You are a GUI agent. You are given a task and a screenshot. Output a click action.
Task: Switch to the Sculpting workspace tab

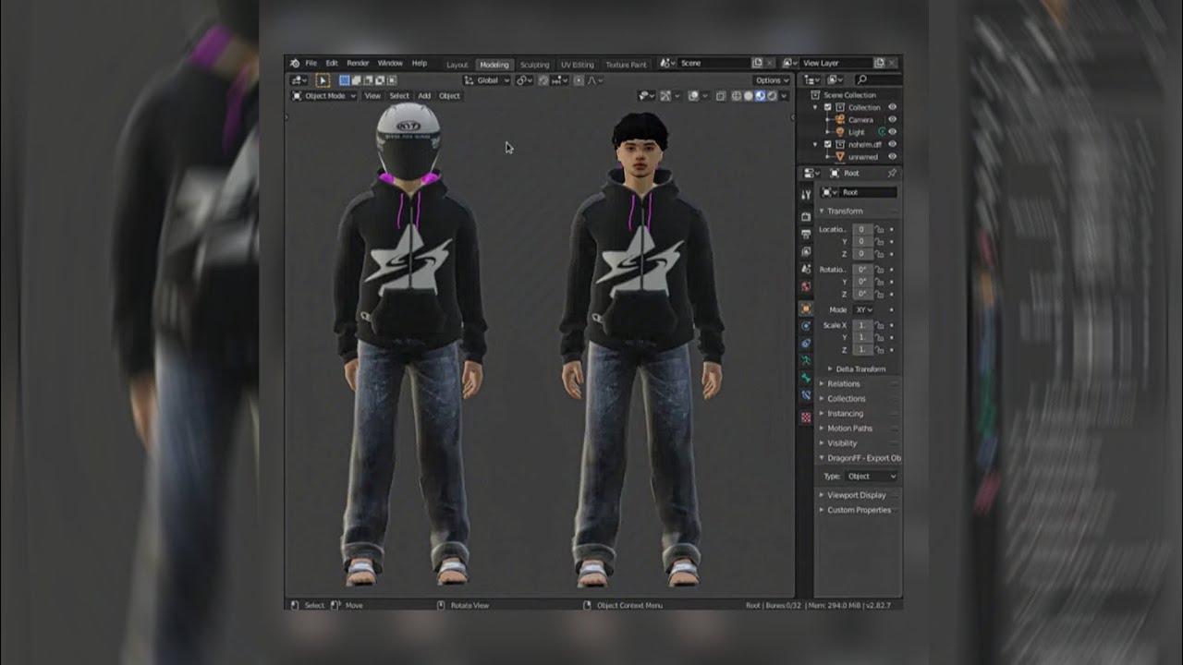[x=534, y=65]
